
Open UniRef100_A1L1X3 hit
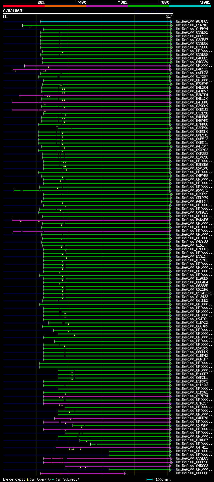click(x=192, y=385)
